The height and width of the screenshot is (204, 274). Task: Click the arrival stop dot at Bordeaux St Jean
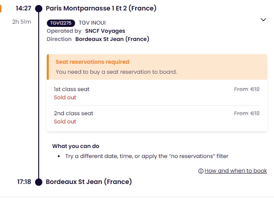pyautogui.click(x=39, y=182)
